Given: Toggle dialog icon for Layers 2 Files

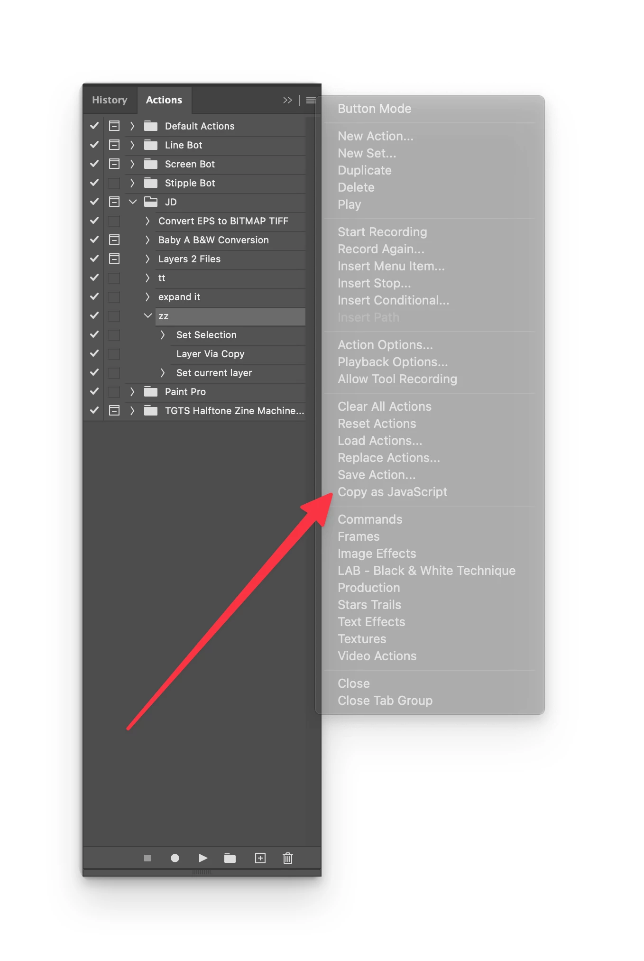Looking at the screenshot, I should coord(114,259).
